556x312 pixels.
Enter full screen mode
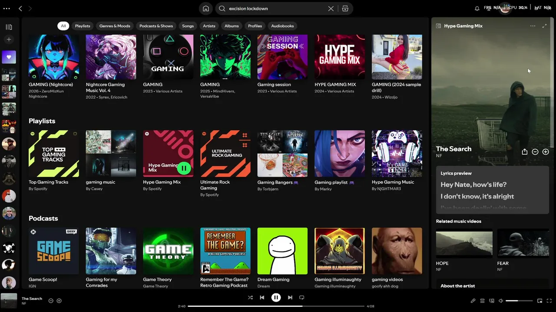(x=549, y=301)
